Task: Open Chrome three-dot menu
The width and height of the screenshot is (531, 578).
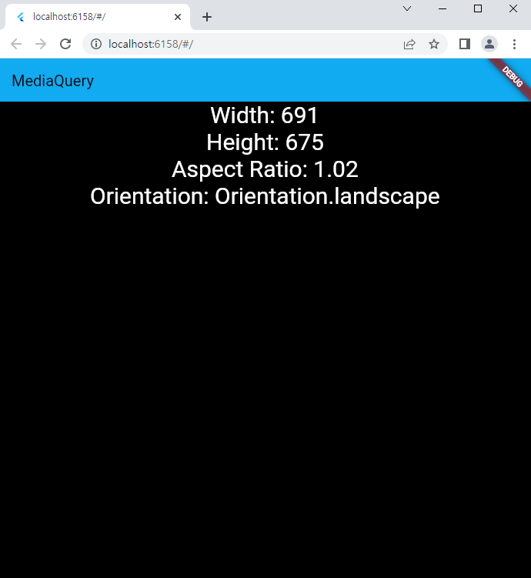Action: click(514, 44)
